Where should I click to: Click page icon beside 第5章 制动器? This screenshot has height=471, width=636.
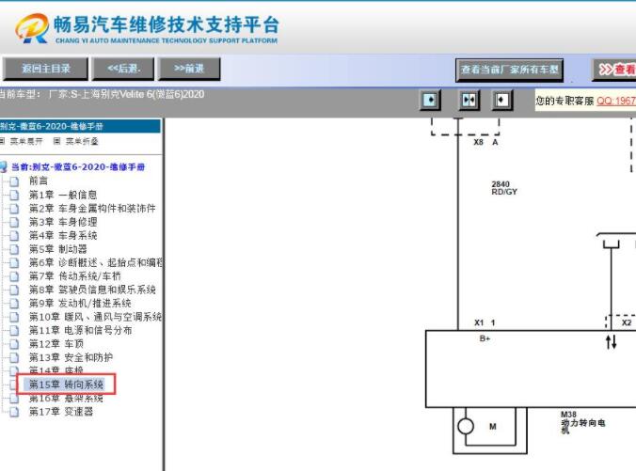coord(14,249)
